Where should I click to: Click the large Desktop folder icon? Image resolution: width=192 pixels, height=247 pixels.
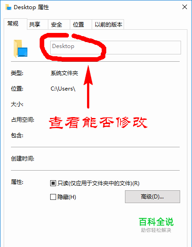coord(20,48)
